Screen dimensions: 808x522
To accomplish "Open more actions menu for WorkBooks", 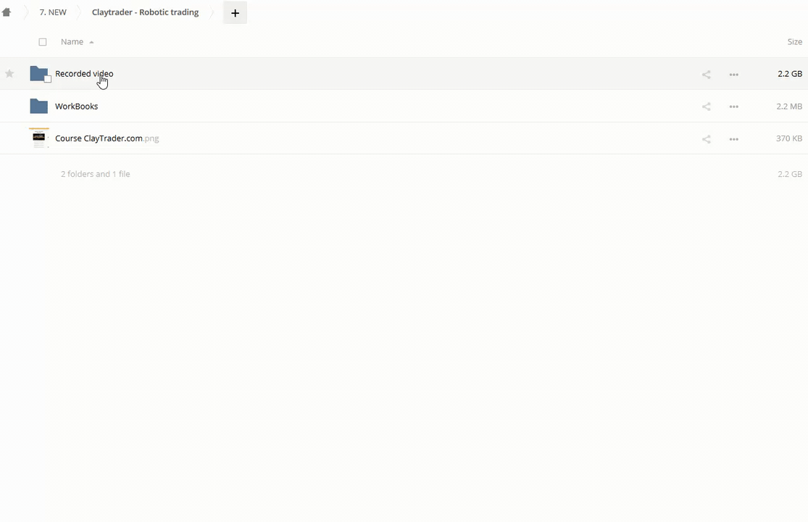I will pyautogui.click(x=733, y=107).
